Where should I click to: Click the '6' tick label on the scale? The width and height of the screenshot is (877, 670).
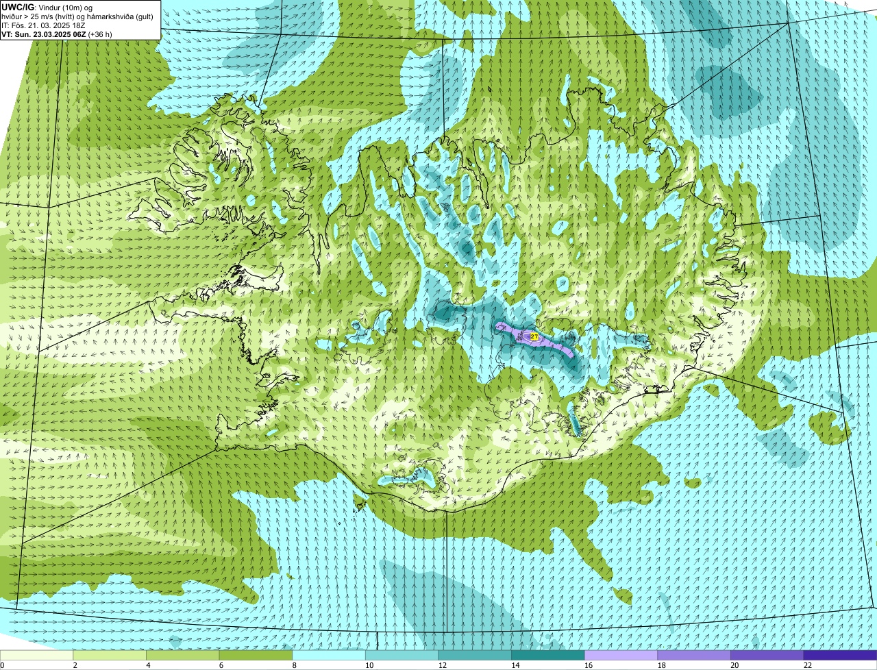[x=221, y=665]
